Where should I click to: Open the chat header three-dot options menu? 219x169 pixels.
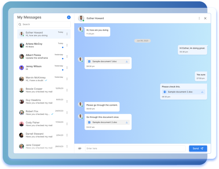pyautogui.click(x=199, y=18)
